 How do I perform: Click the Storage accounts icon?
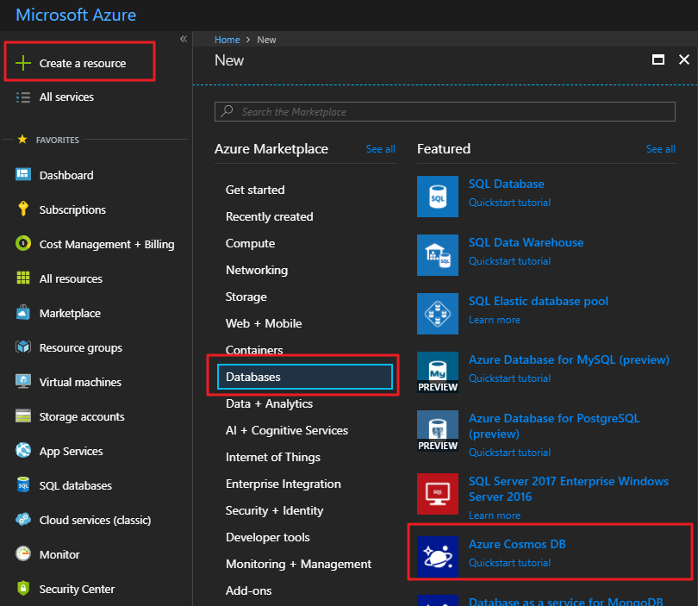(x=23, y=415)
